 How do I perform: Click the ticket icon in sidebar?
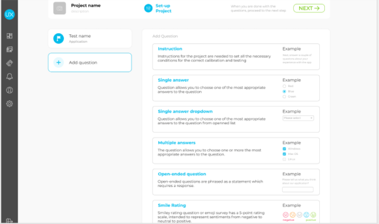pos(9,63)
